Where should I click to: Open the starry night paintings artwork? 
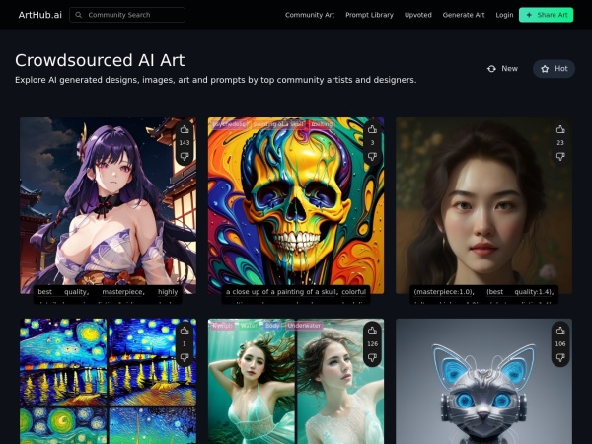tap(108, 381)
